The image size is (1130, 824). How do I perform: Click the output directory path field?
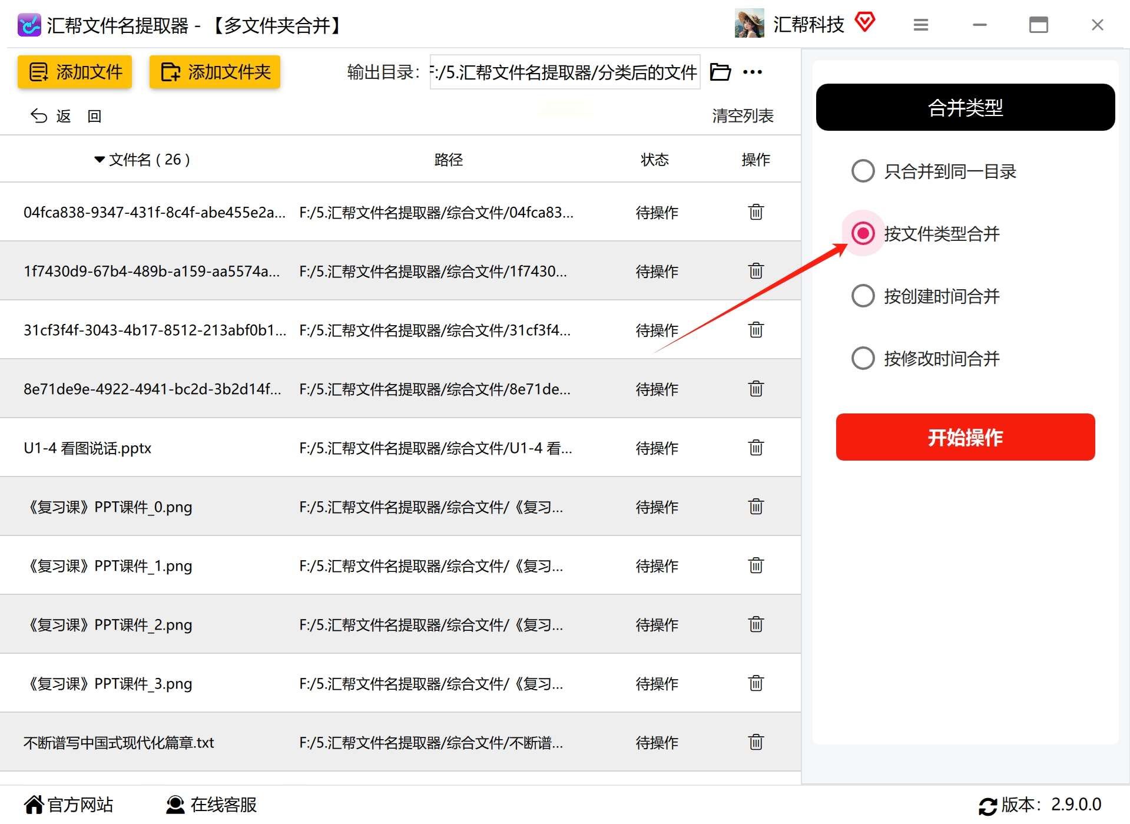[565, 72]
